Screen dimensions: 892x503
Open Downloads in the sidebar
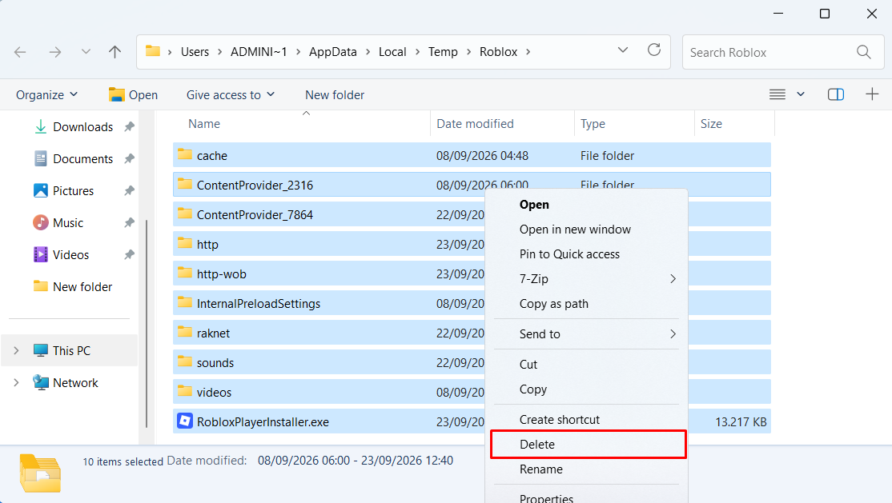83,126
